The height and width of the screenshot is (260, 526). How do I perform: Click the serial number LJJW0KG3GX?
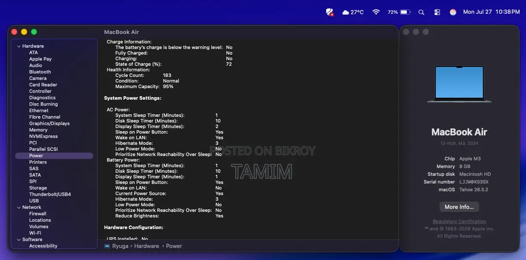pyautogui.click(x=474, y=182)
